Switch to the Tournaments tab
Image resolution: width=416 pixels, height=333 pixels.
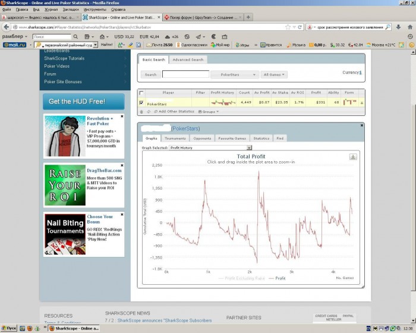coord(175,139)
